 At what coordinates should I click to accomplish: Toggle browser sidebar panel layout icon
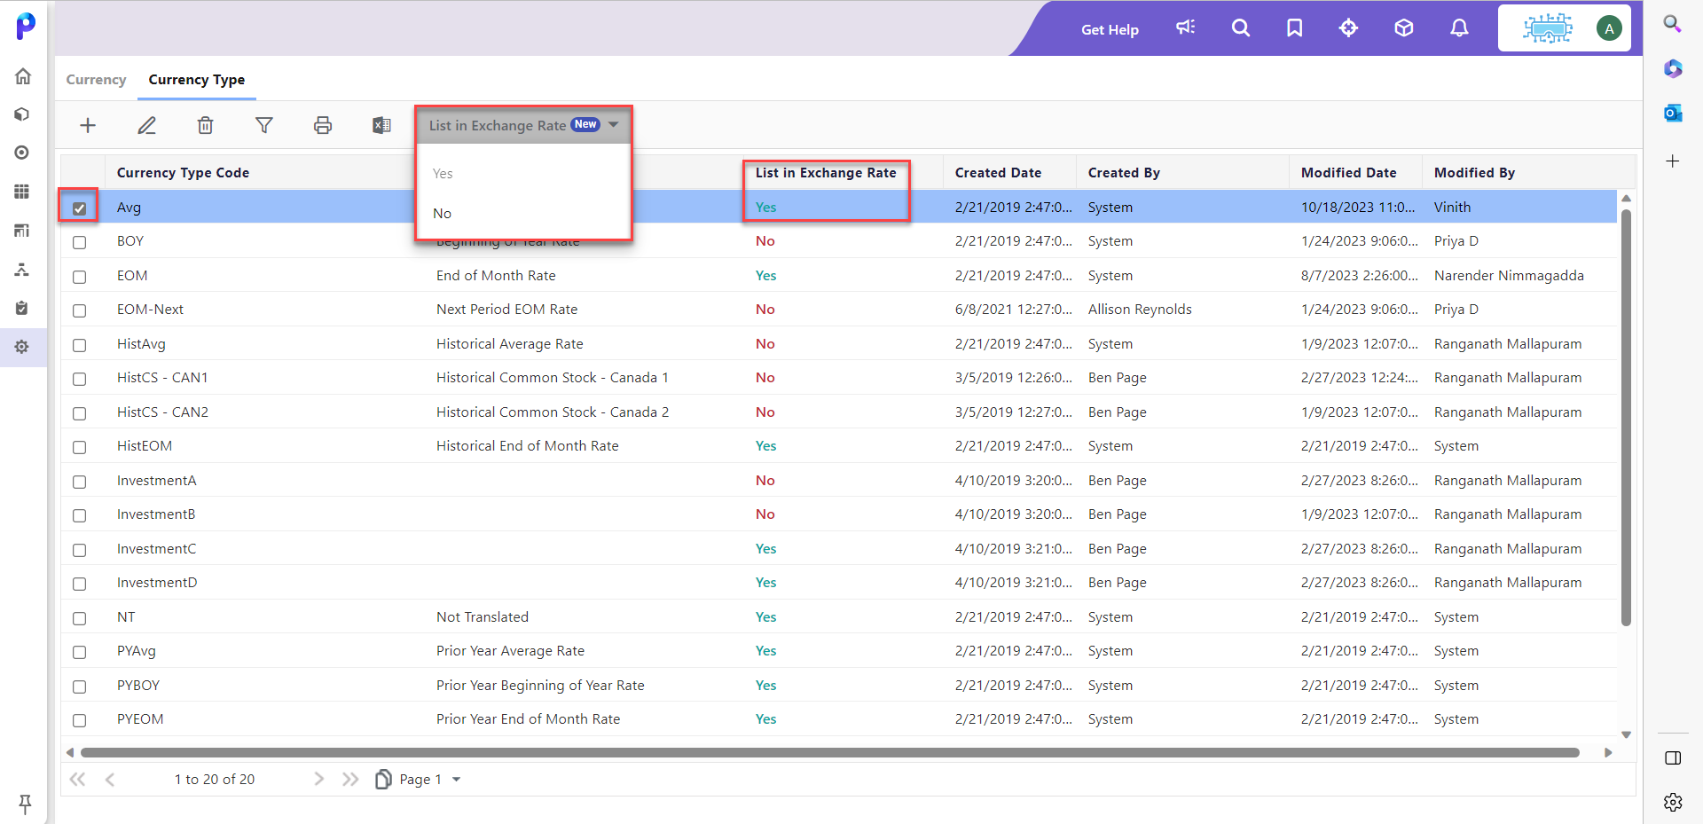[1673, 758]
